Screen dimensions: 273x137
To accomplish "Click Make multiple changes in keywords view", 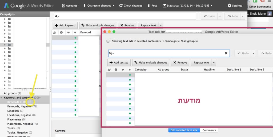I will tap(98, 25).
